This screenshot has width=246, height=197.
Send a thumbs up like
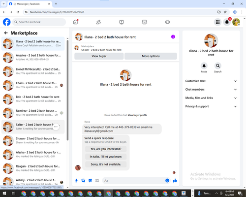(175, 181)
